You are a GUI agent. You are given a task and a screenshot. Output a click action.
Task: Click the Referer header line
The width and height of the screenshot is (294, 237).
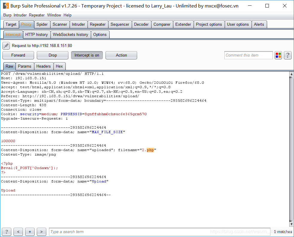[x=70, y=96]
